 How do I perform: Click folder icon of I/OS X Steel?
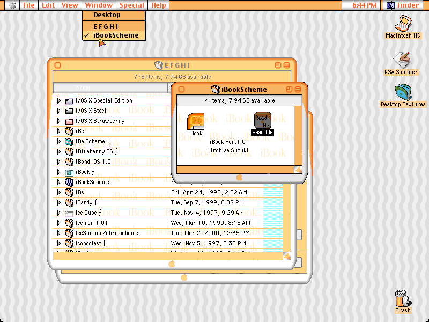[69, 111]
